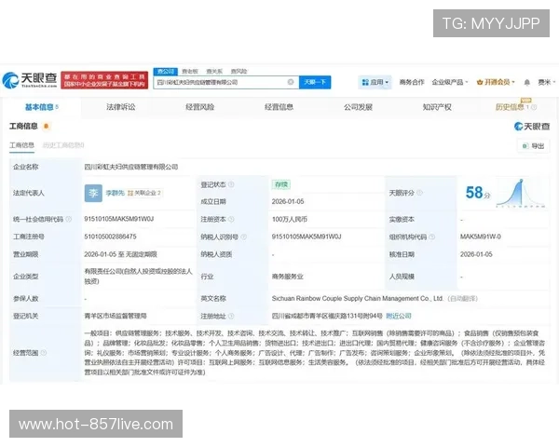Click credit code 91510105MAK5M91W0J under 统一社会信用代码

pyautogui.click(x=118, y=219)
